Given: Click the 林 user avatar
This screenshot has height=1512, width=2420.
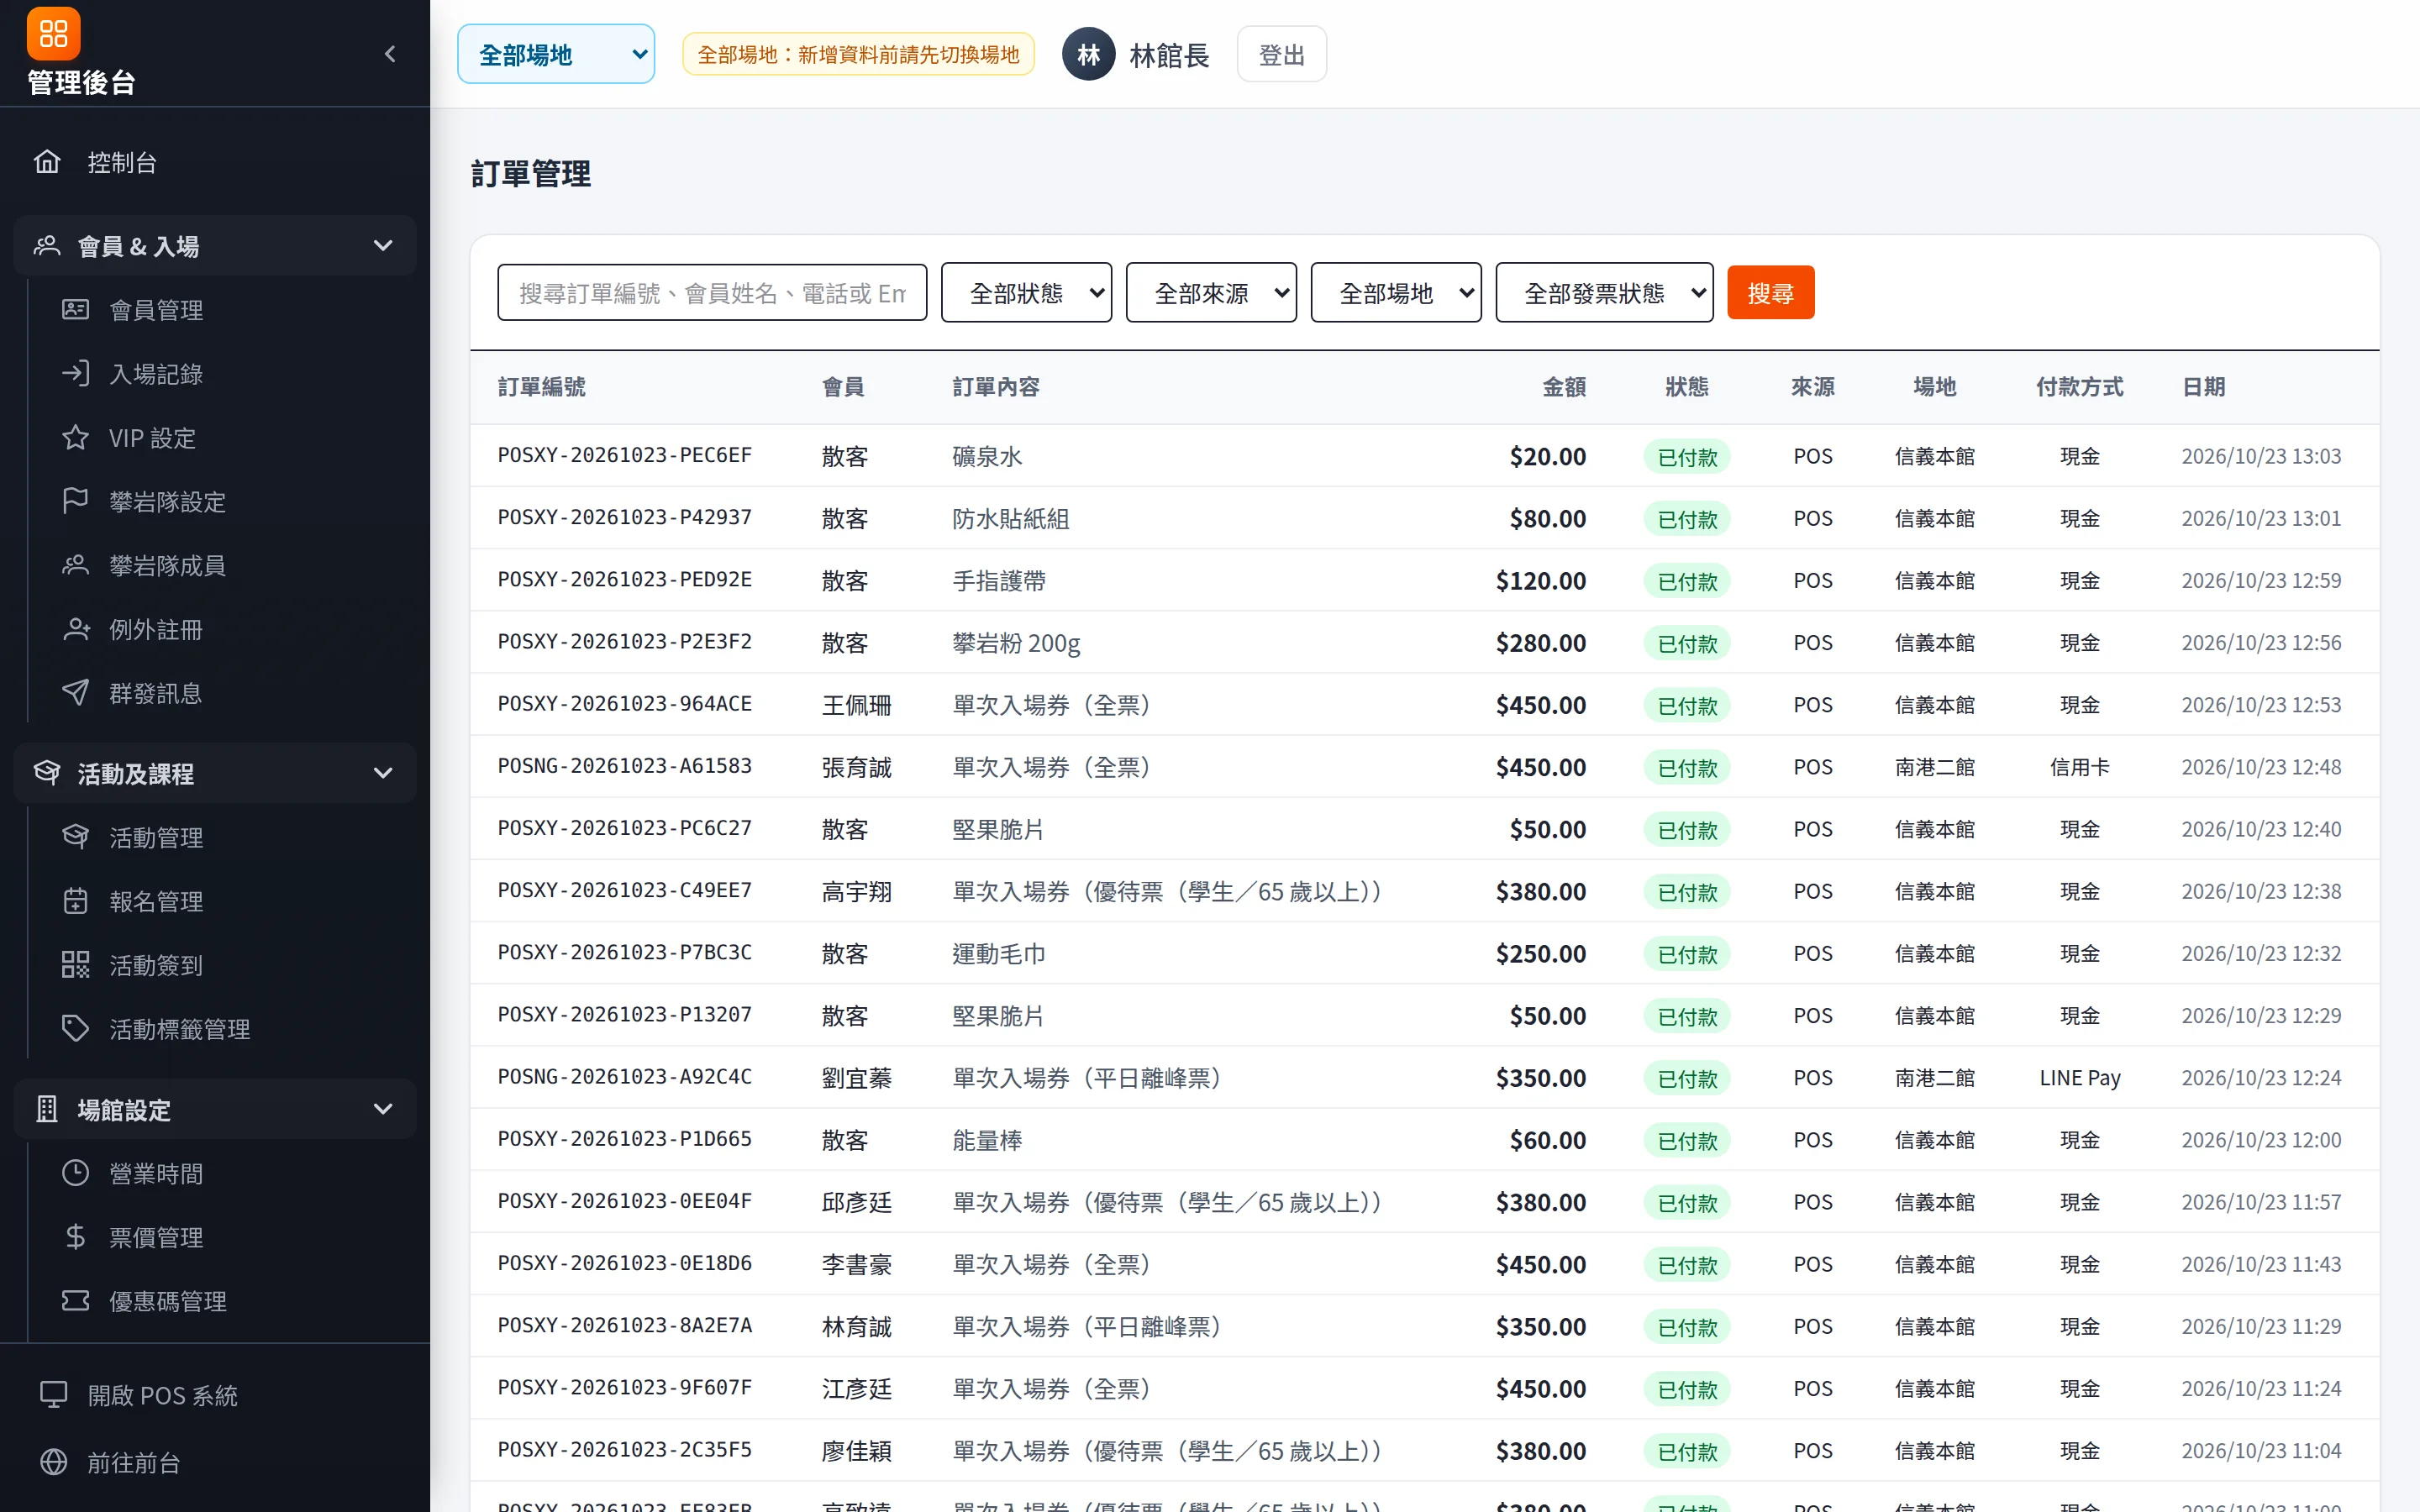Looking at the screenshot, I should [1088, 54].
